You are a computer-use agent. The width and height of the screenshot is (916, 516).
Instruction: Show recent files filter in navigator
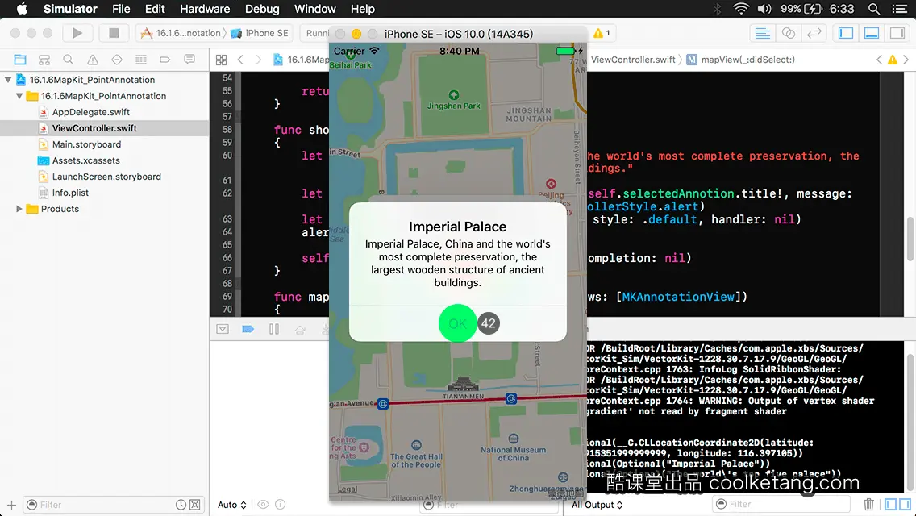[181, 505]
